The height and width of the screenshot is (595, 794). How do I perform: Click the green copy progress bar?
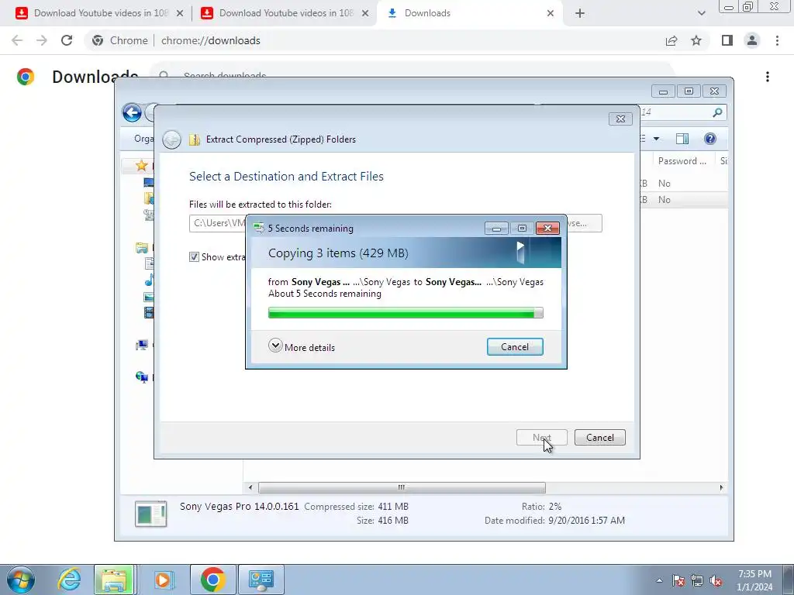[x=405, y=313]
